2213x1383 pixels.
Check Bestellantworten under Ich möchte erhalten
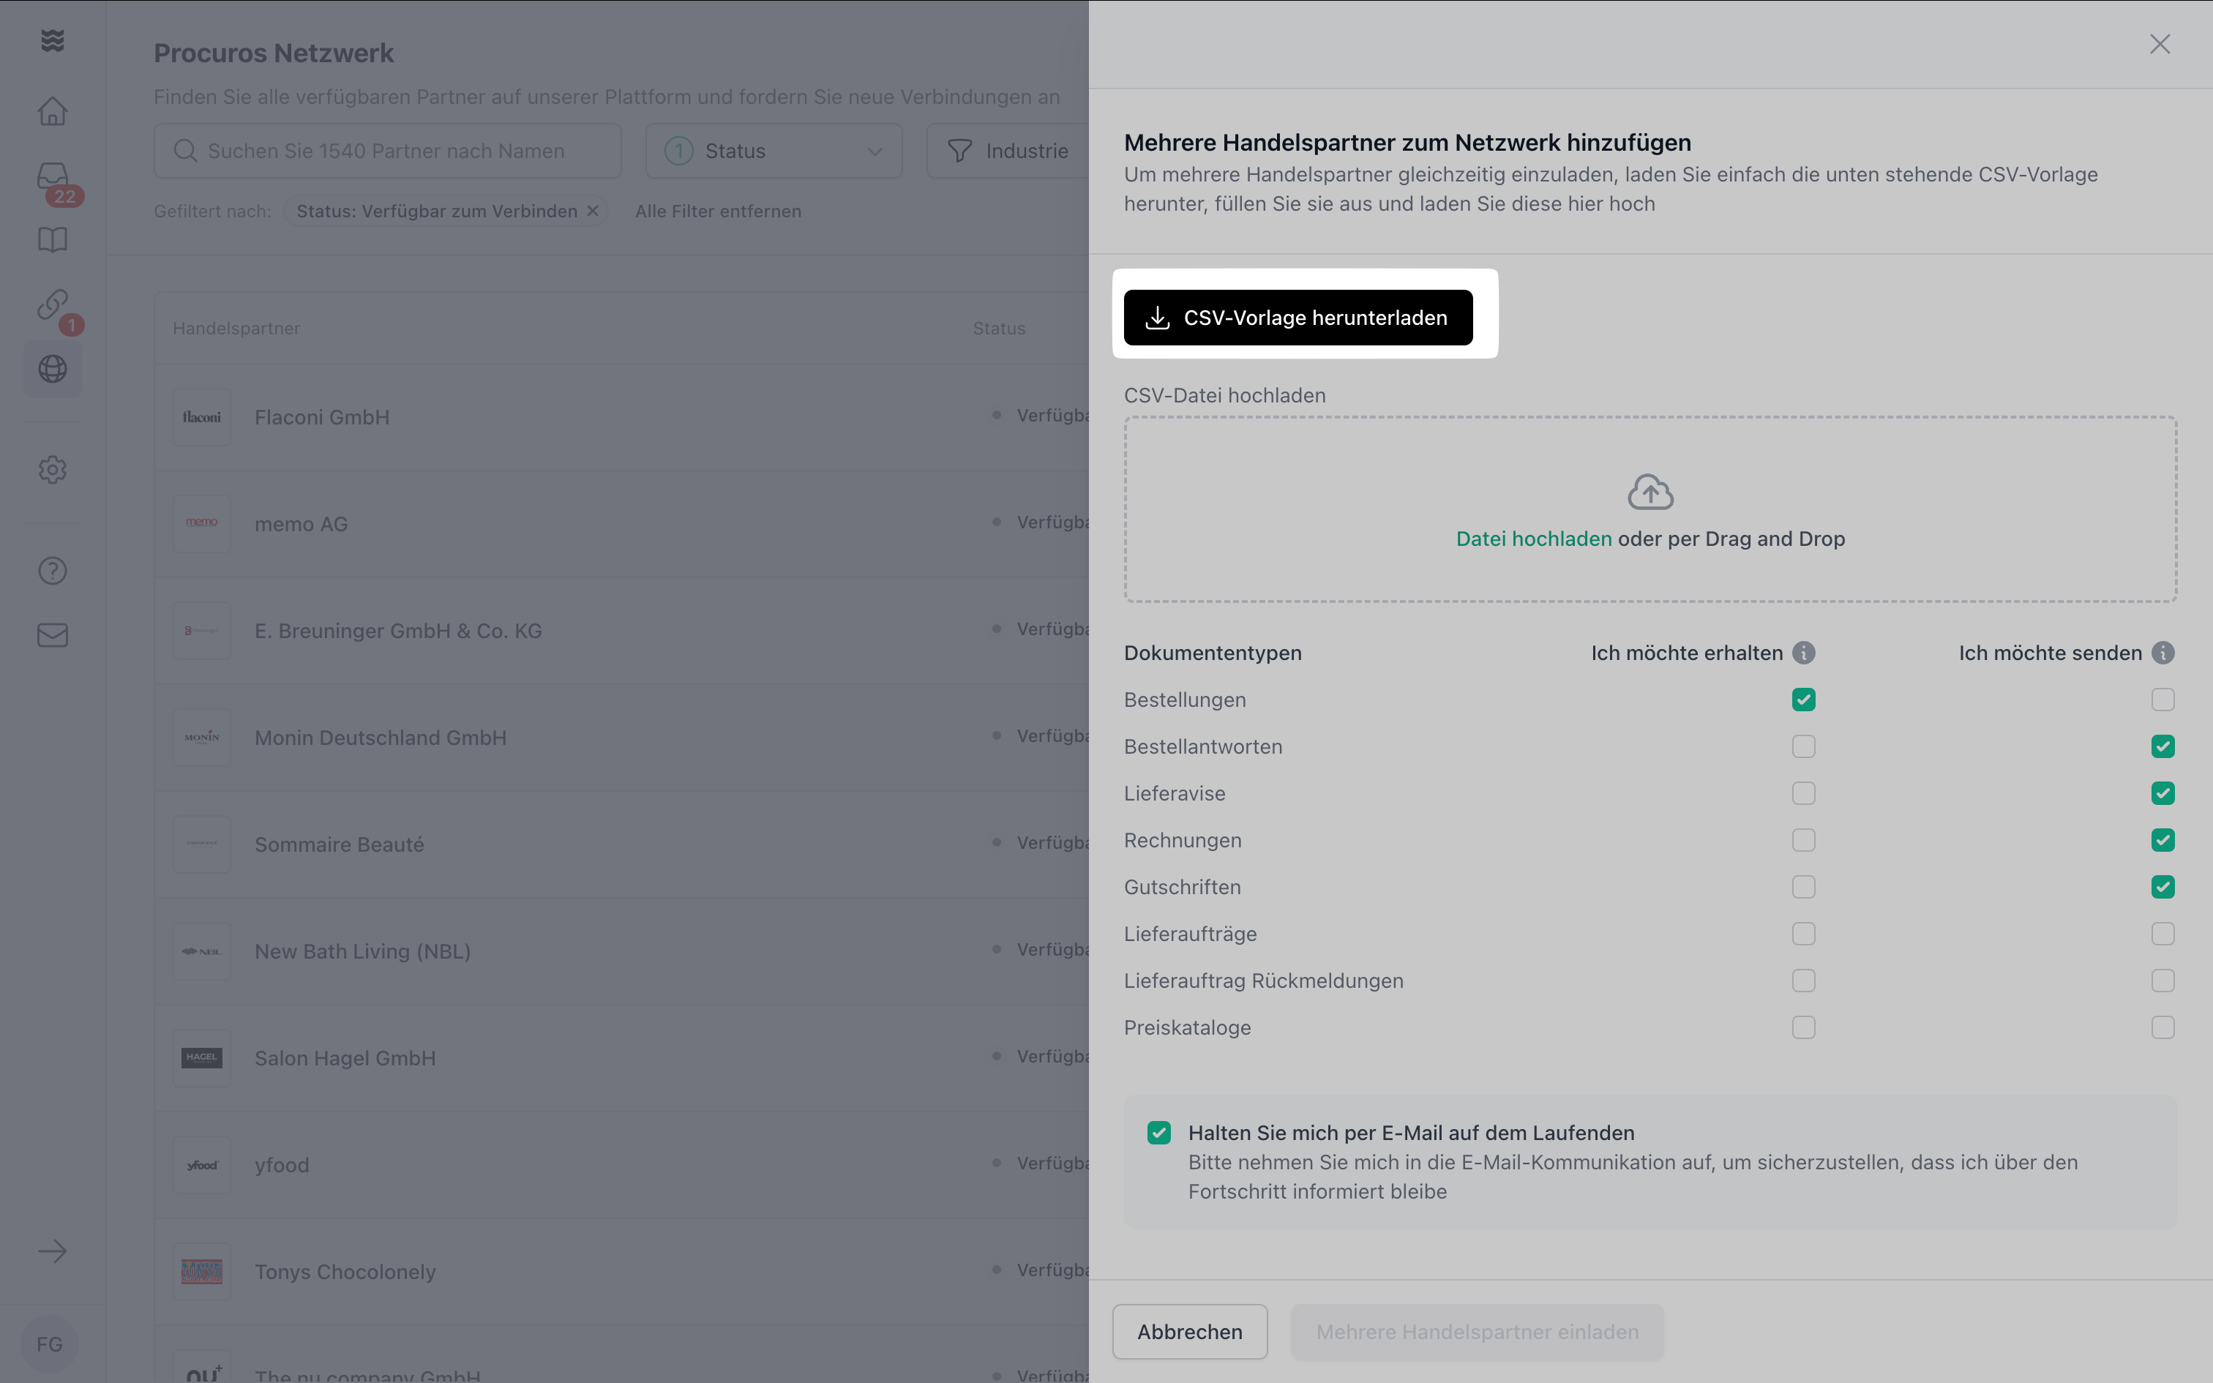(1803, 746)
